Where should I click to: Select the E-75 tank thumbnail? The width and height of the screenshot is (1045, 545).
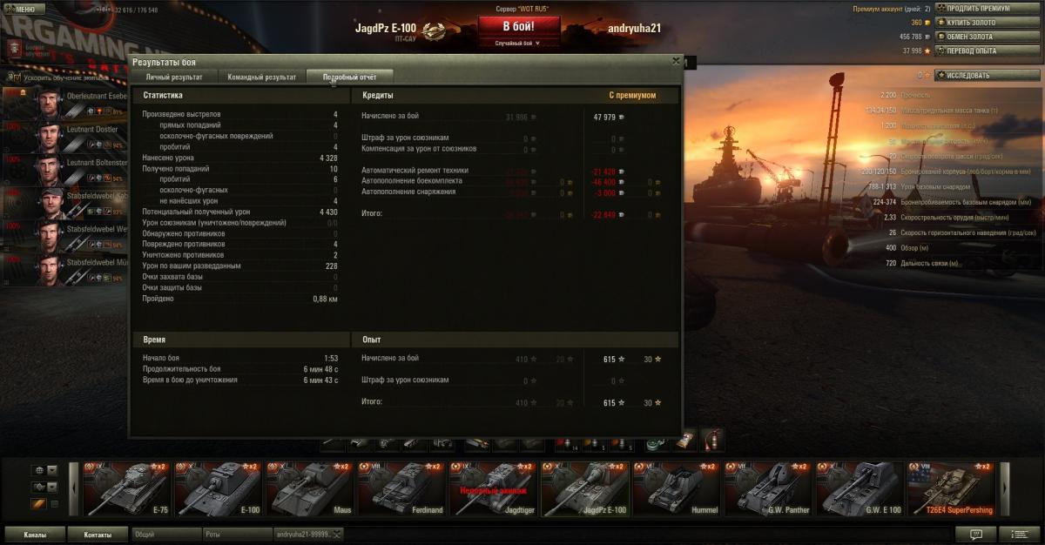pos(125,489)
